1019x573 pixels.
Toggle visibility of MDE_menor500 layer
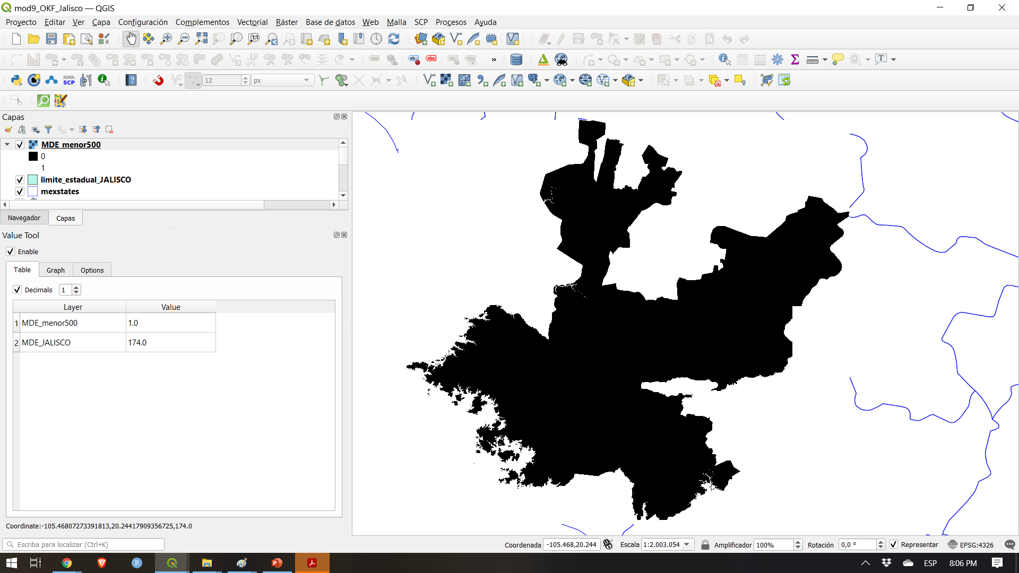click(20, 144)
